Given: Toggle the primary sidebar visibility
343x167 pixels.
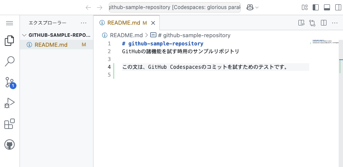Looking at the screenshot, I should pyautogui.click(x=316, y=7).
